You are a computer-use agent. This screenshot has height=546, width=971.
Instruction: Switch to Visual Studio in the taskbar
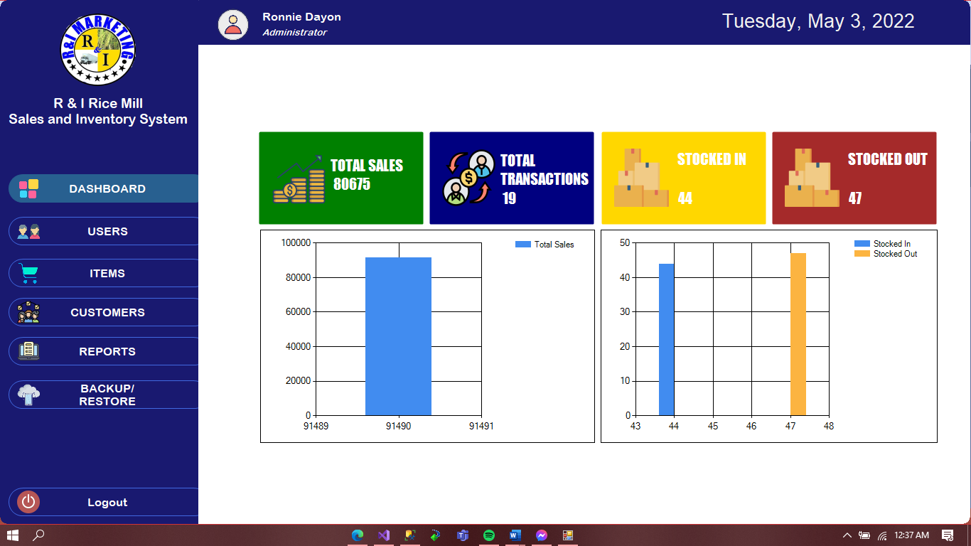tap(384, 535)
